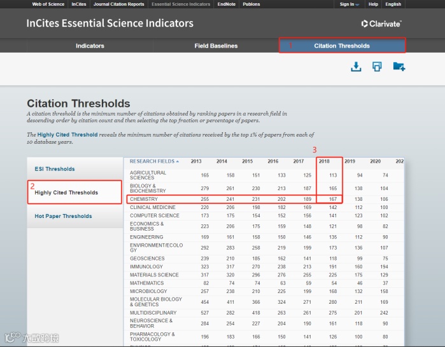
Task: Open Journal Citation Reports link
Action: click(x=119, y=4)
